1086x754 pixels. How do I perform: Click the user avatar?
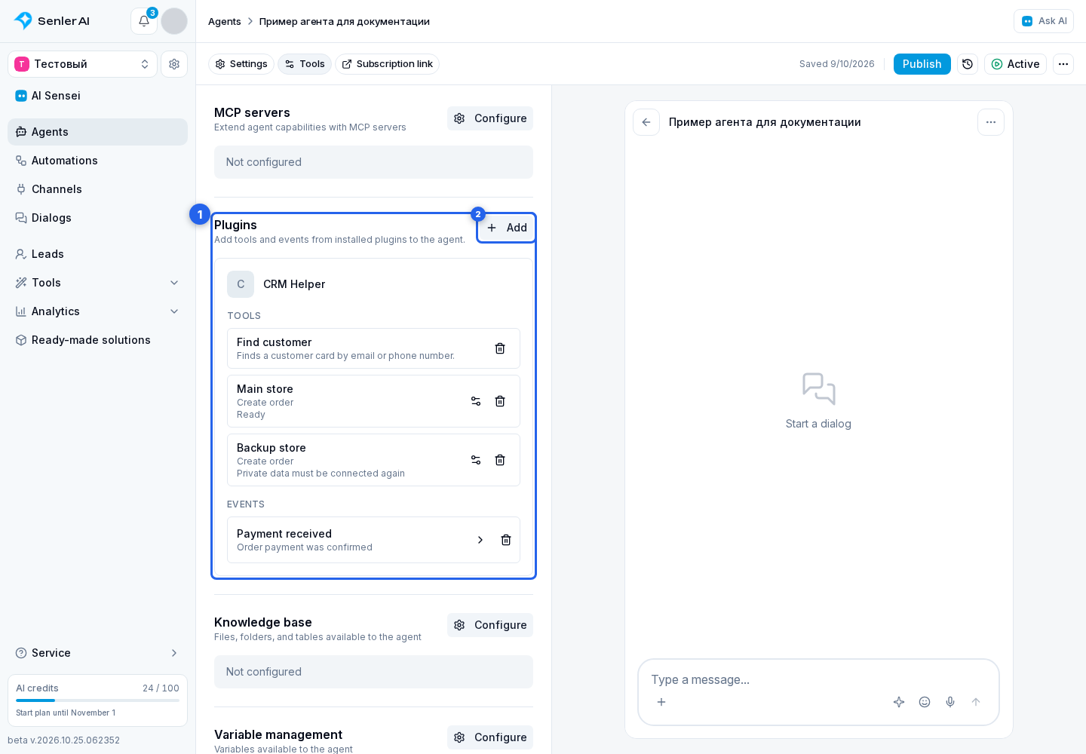174,21
